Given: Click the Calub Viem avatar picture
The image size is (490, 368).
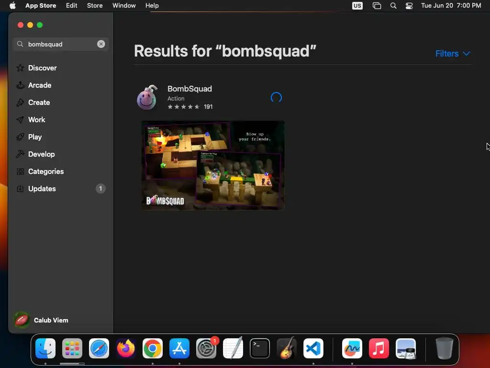Looking at the screenshot, I should (x=21, y=320).
